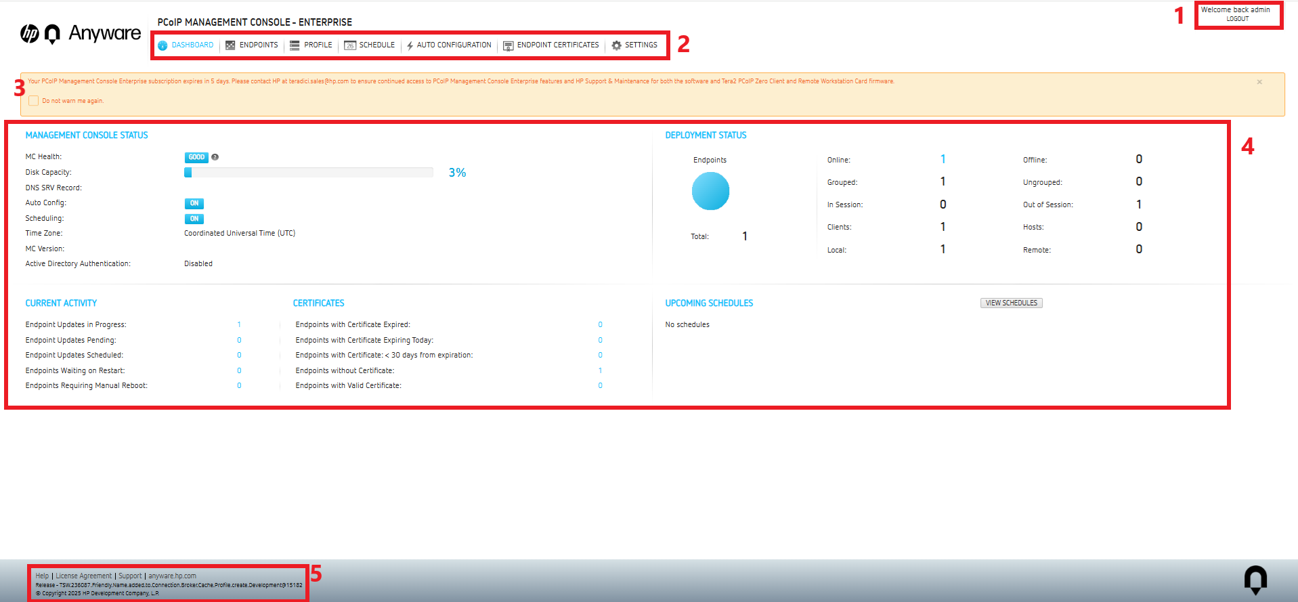Viewport: 1298px width, 602px height.
Task: Click the Dashboard gauge icon in navigation
Action: (163, 45)
